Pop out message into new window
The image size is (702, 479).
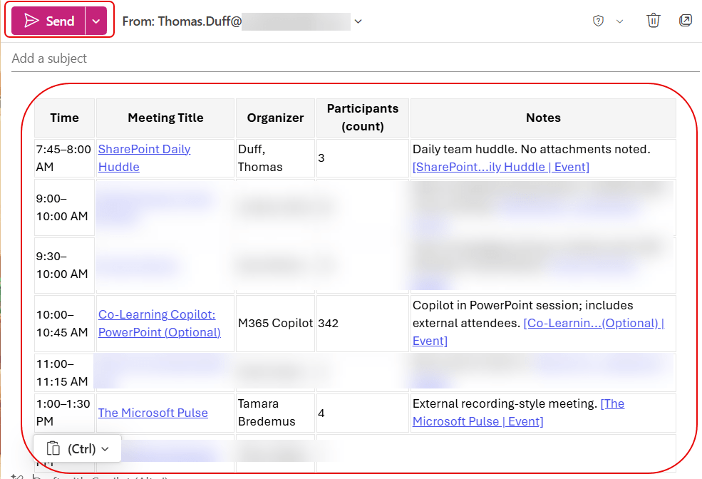[686, 21]
